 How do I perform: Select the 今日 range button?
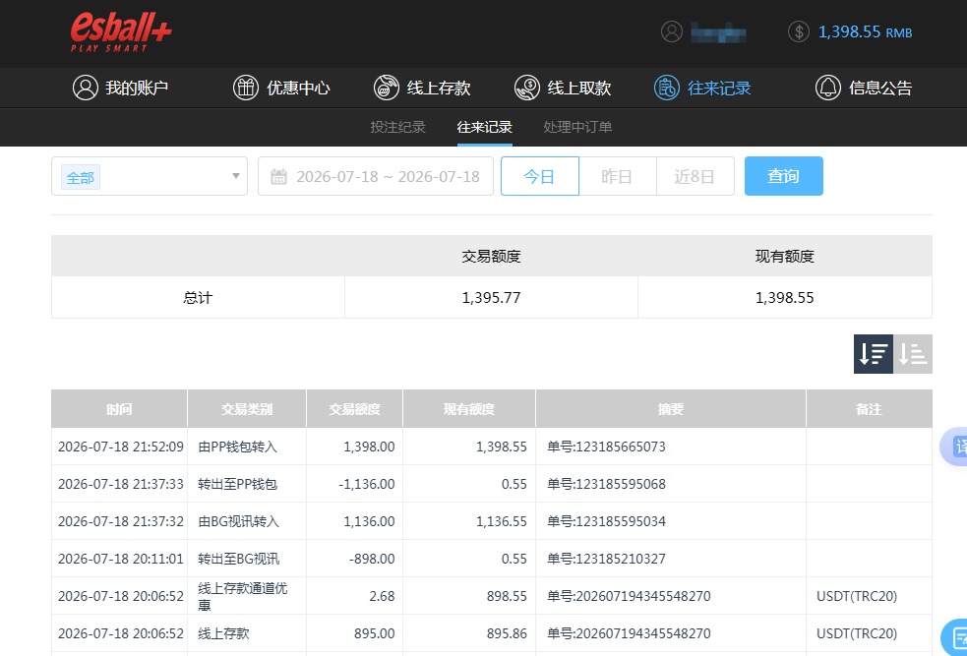[x=540, y=176]
